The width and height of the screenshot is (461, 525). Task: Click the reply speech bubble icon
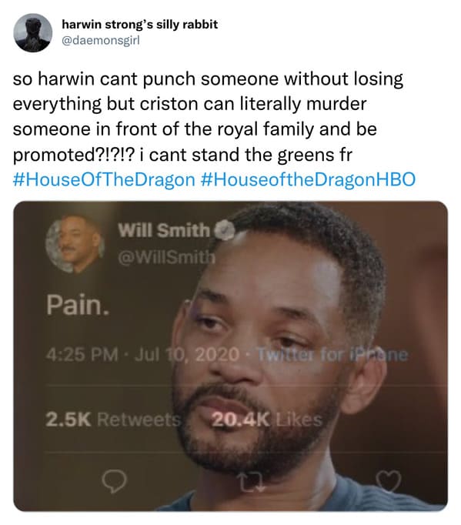click(x=115, y=481)
